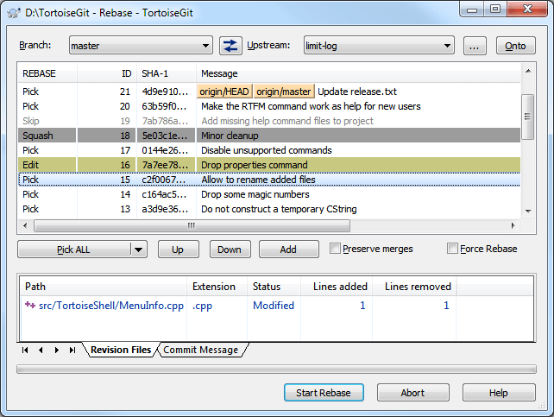Image resolution: width=554 pixels, height=417 pixels.
Task: Go to the next tab arrow
Action: tap(57, 350)
